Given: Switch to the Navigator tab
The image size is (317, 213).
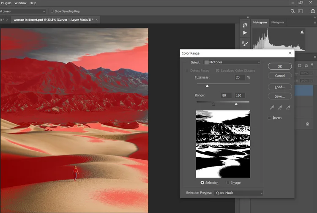Looking at the screenshot, I should [x=278, y=22].
